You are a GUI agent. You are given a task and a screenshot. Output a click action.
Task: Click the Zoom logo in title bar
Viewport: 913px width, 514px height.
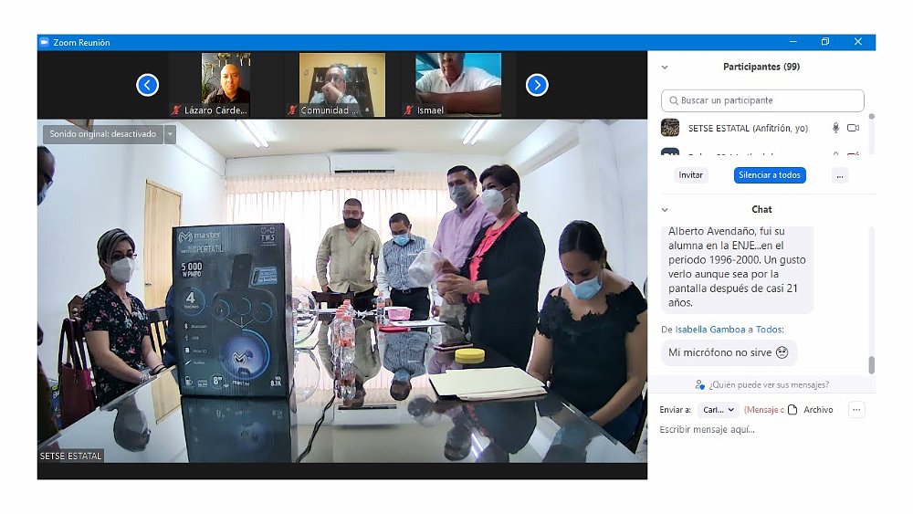pyautogui.click(x=44, y=42)
